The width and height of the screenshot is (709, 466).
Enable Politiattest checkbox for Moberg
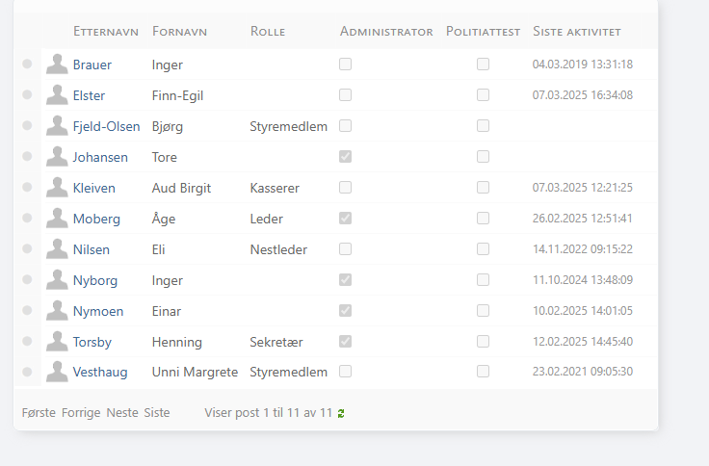(x=483, y=219)
